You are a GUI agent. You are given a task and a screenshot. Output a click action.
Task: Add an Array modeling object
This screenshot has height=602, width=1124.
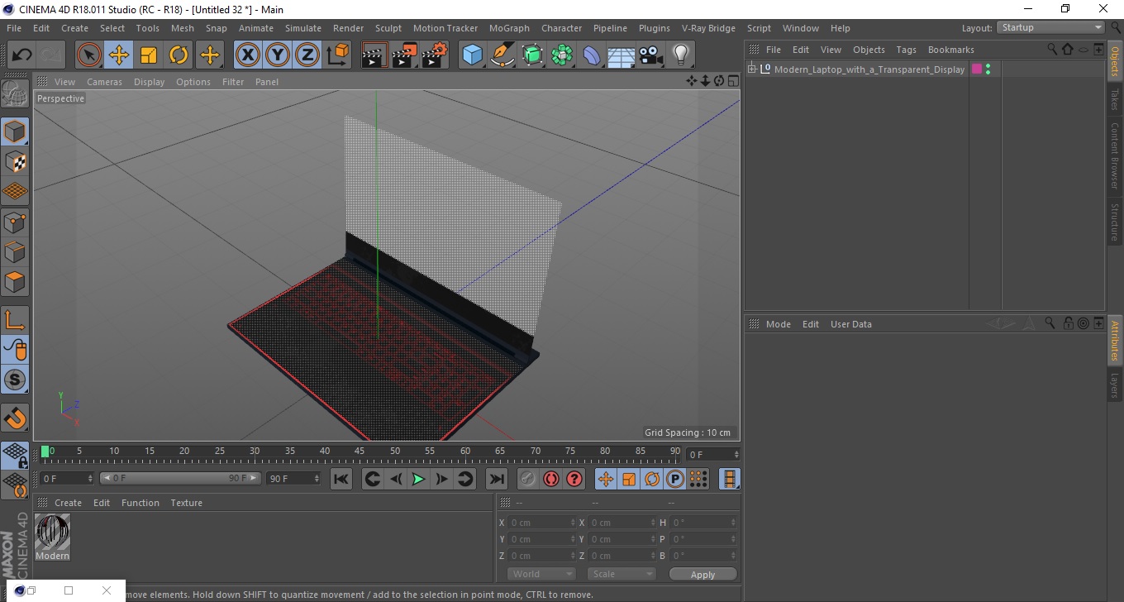tap(562, 55)
